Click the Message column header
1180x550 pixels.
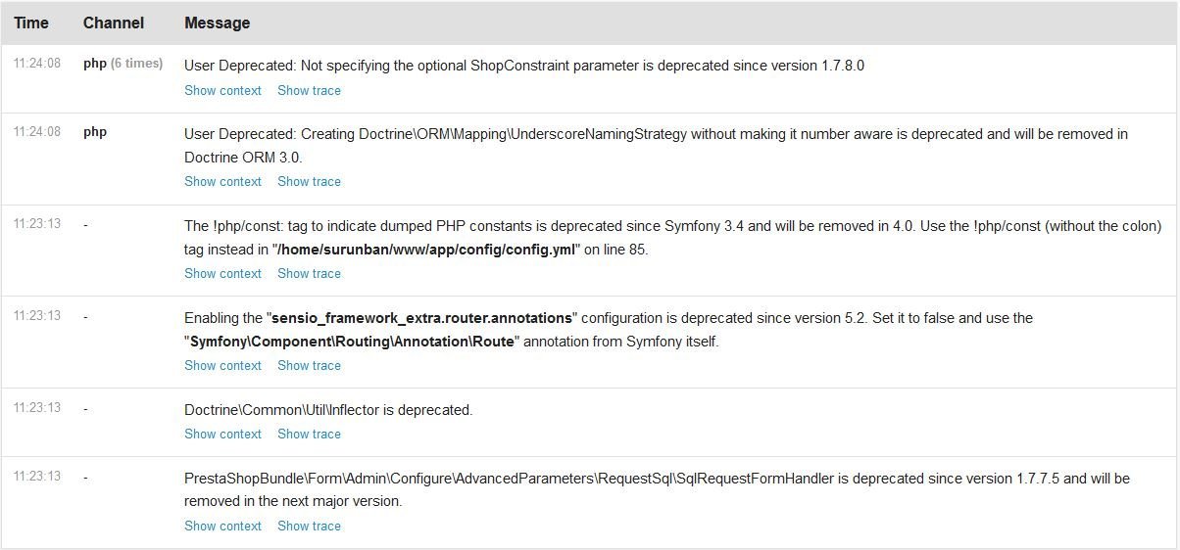coord(217,23)
